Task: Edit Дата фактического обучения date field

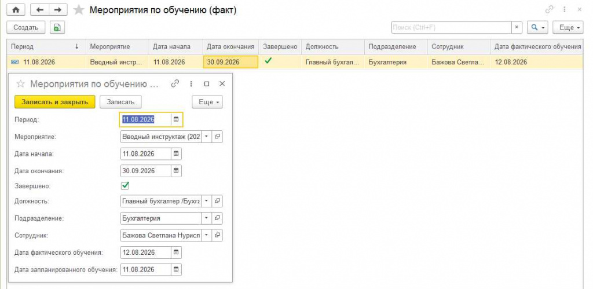Action: (x=145, y=253)
